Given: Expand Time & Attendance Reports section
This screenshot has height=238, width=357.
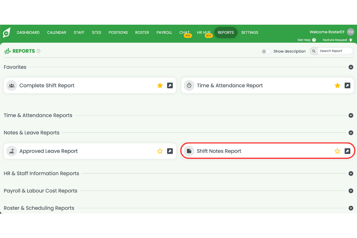Looking at the screenshot, I should click(351, 115).
